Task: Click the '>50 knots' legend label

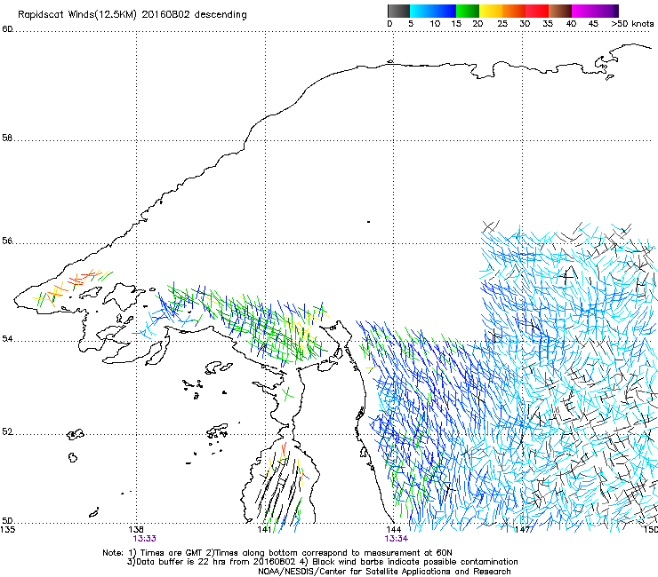Action: pos(632,24)
